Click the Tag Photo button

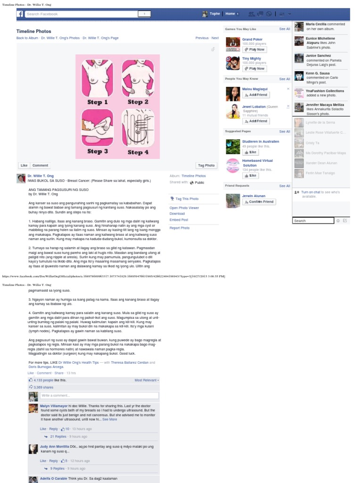click(x=206, y=166)
